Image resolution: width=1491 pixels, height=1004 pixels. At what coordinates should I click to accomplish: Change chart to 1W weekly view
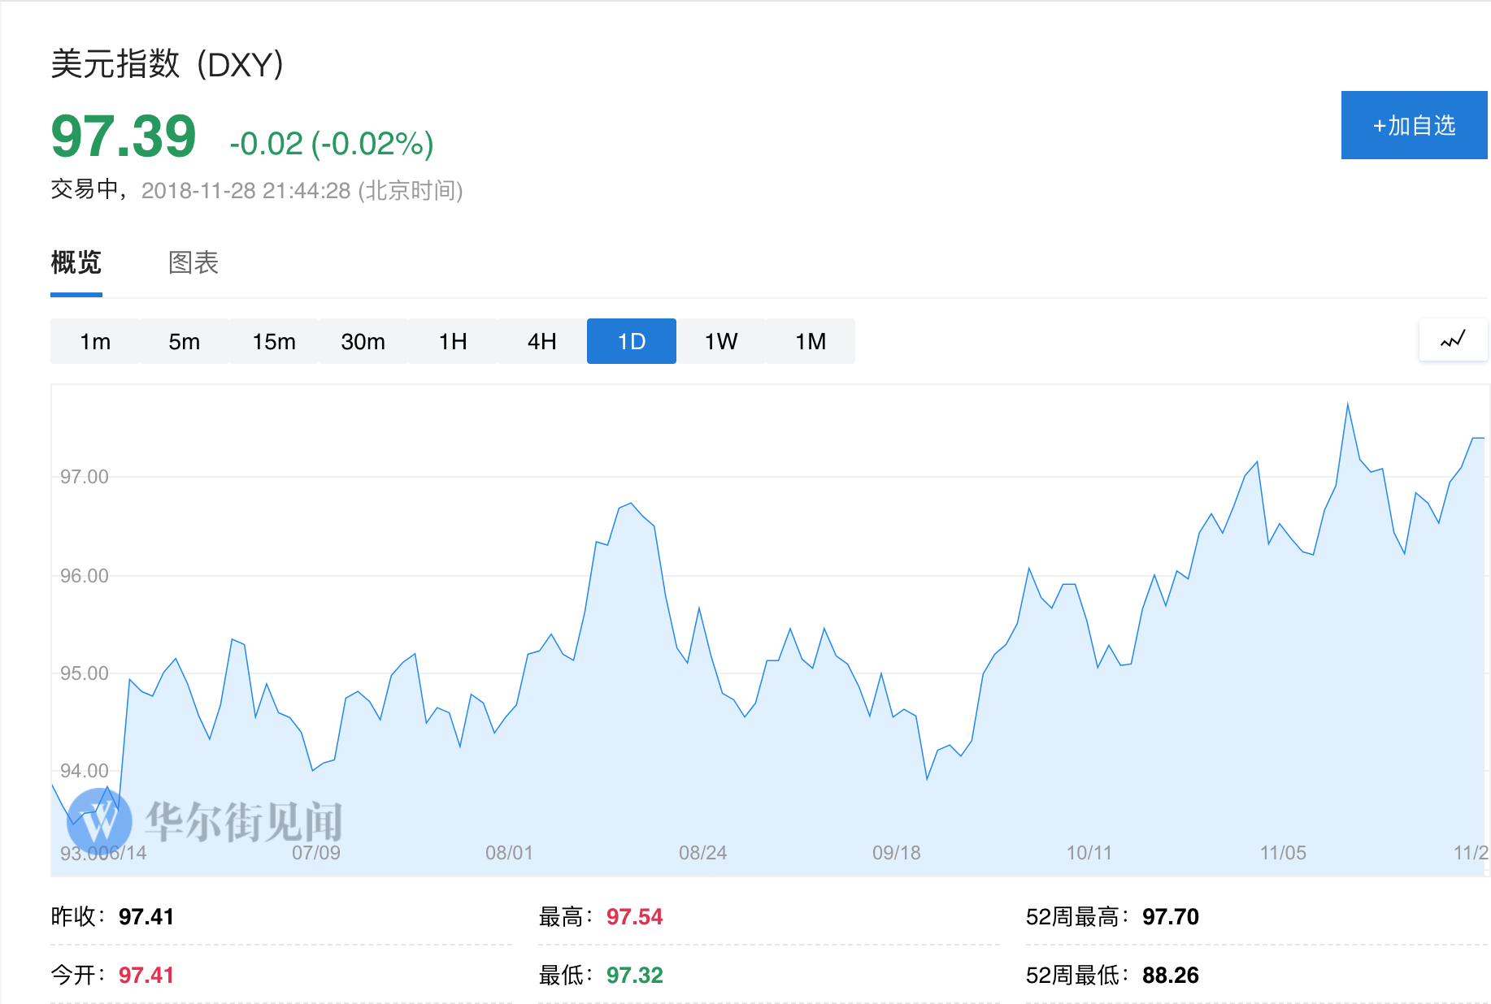[x=721, y=341]
